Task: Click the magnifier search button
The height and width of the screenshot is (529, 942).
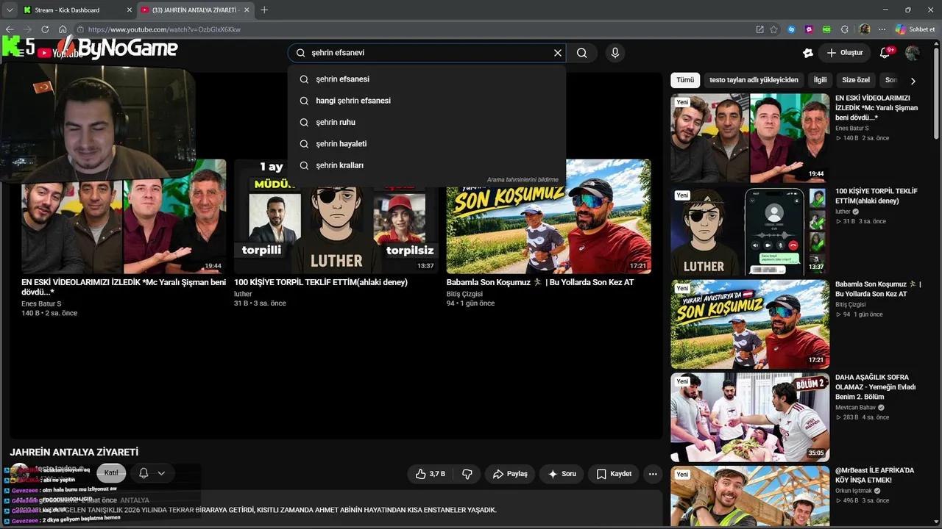Action: click(582, 53)
